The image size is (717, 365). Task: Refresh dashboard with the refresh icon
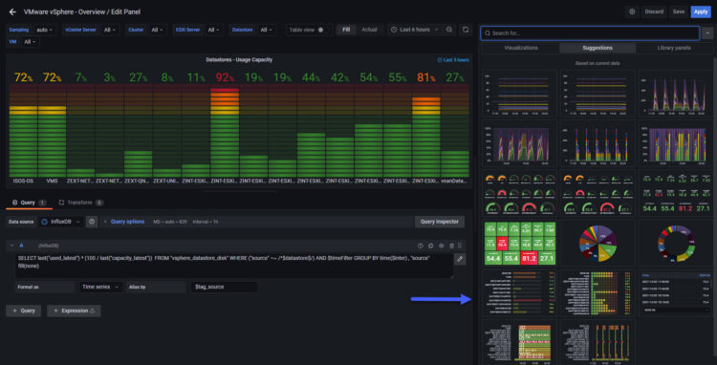point(466,30)
